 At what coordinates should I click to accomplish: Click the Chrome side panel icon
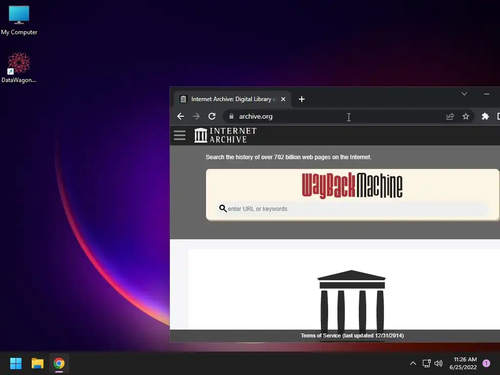click(498, 116)
